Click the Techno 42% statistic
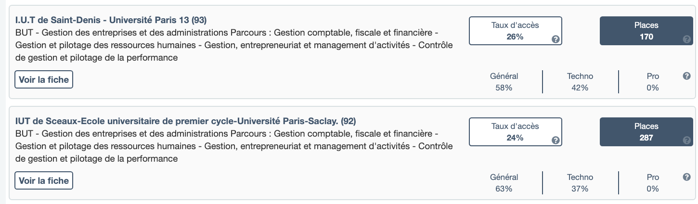The height and width of the screenshot is (204, 698). click(x=580, y=82)
